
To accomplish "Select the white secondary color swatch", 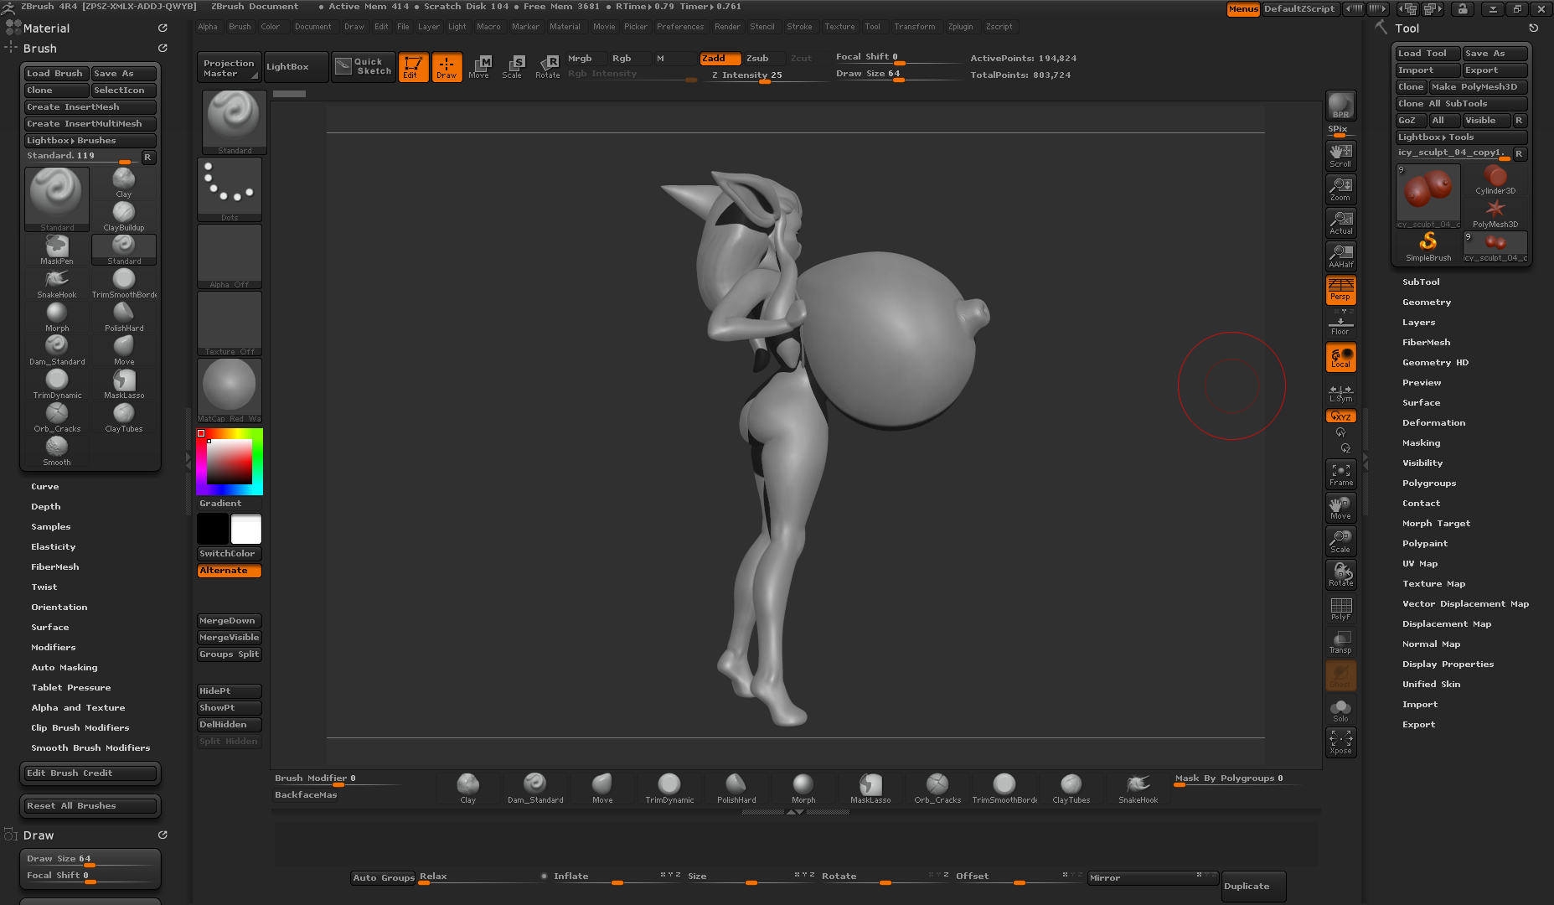I will [x=246, y=530].
